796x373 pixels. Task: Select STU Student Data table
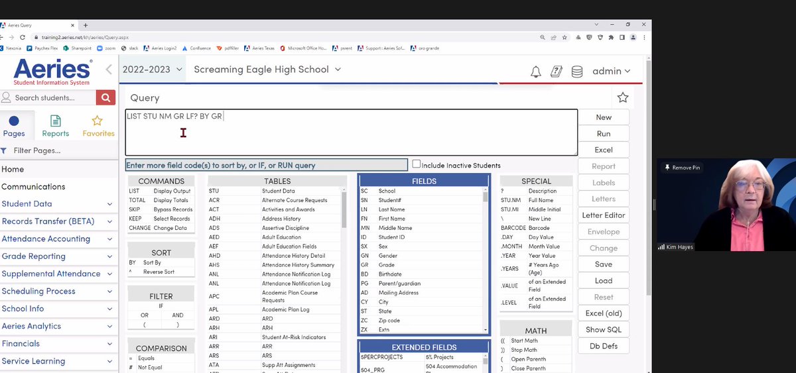(x=274, y=191)
